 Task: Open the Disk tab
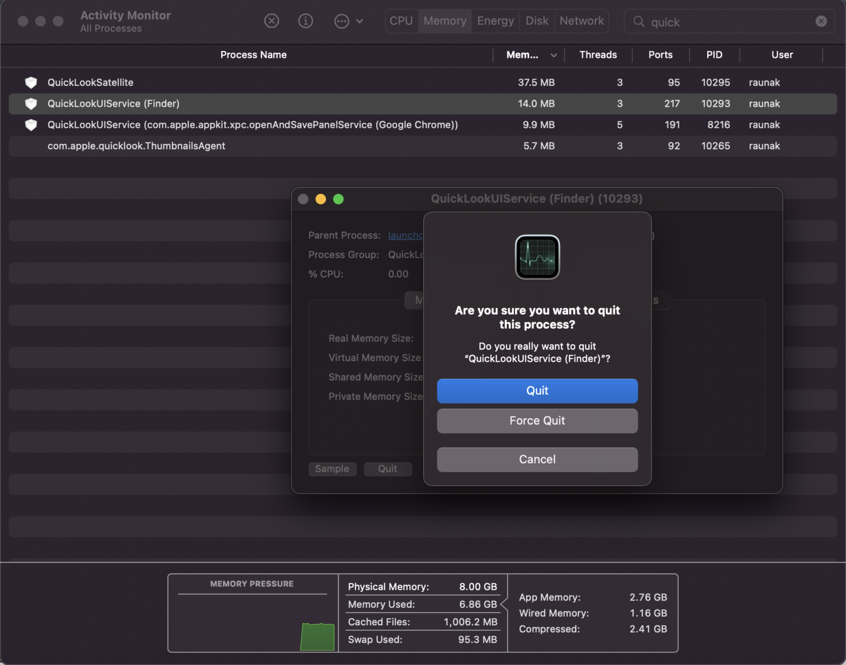[536, 21]
